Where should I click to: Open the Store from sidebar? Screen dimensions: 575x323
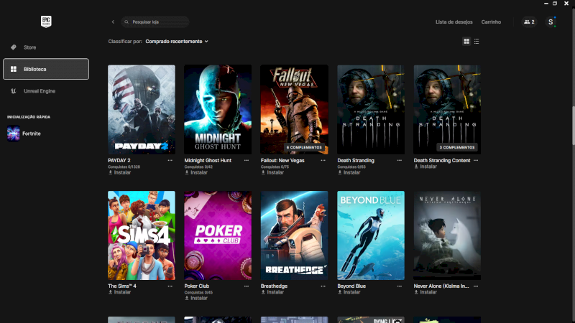tap(29, 47)
